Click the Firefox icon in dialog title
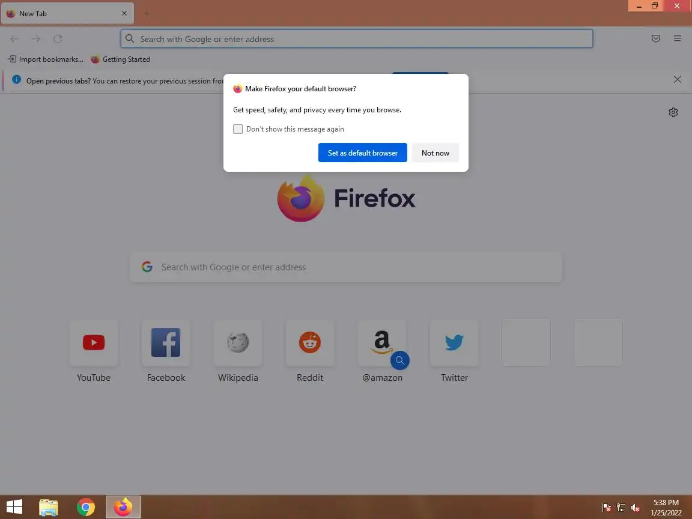The width and height of the screenshot is (692, 519). click(x=237, y=89)
